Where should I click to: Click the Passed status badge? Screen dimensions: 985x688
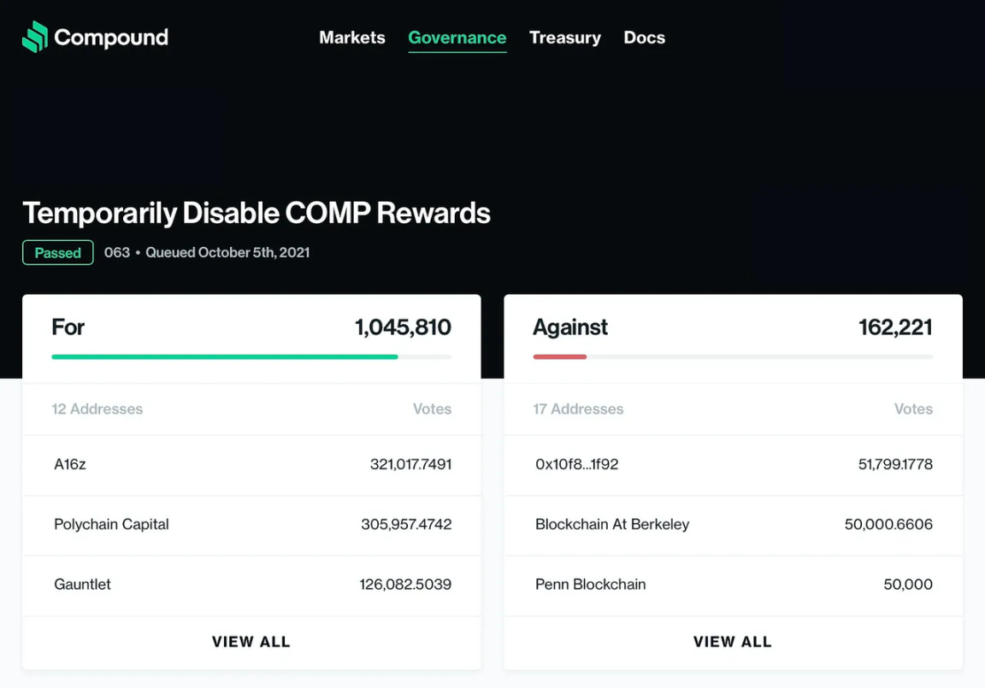57,253
